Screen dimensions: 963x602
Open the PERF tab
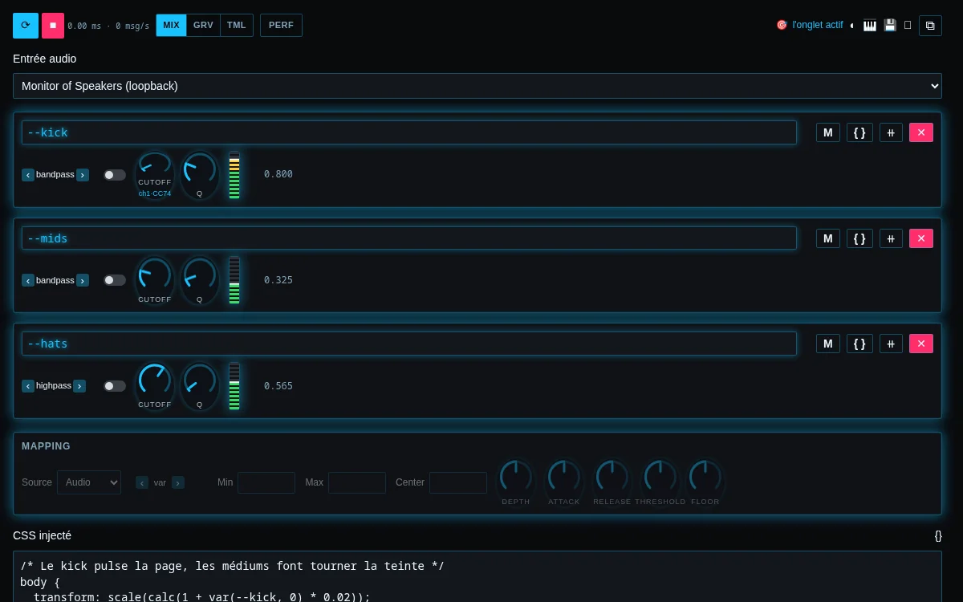[x=281, y=25]
